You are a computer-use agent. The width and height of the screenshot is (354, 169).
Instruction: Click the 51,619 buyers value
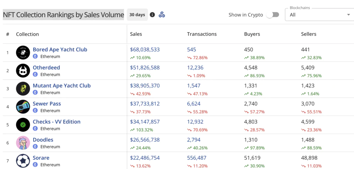(x=252, y=158)
